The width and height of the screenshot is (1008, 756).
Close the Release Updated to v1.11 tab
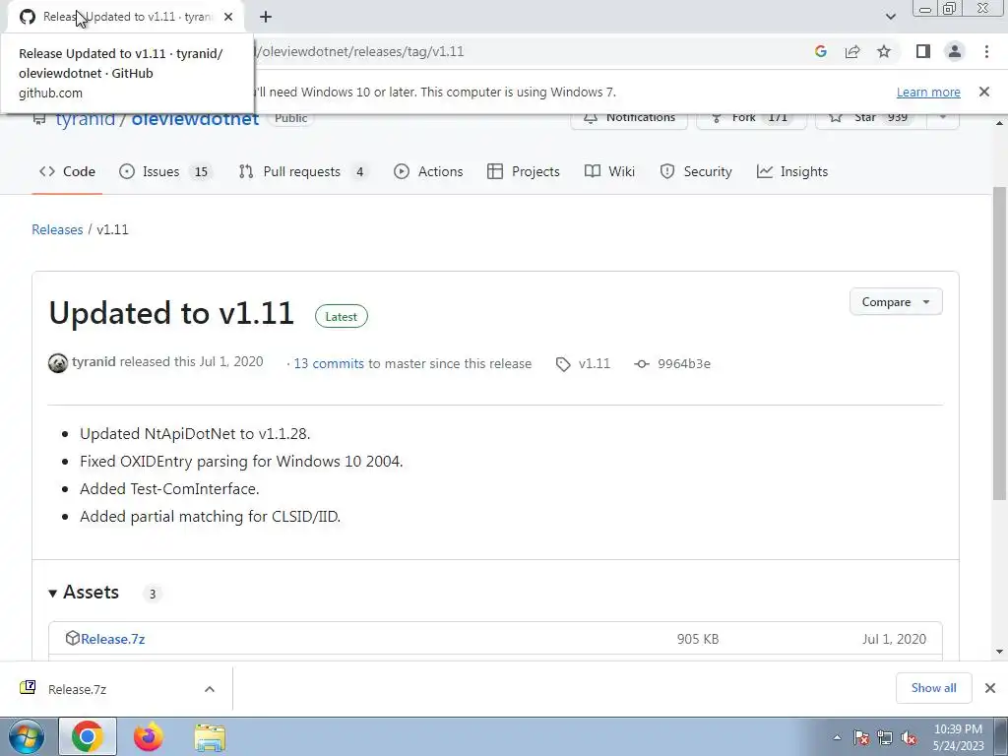228,17
